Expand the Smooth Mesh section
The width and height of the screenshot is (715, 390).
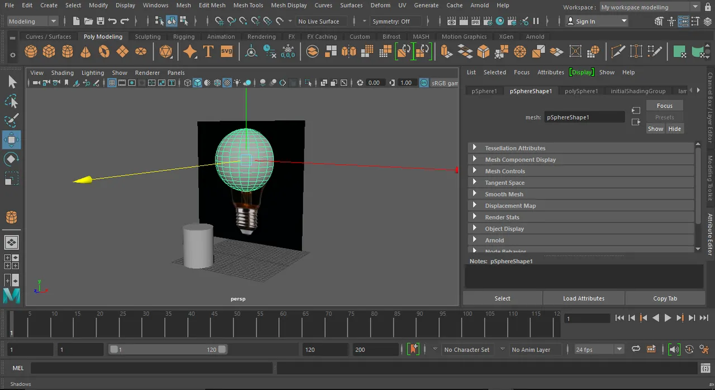pyautogui.click(x=581, y=194)
